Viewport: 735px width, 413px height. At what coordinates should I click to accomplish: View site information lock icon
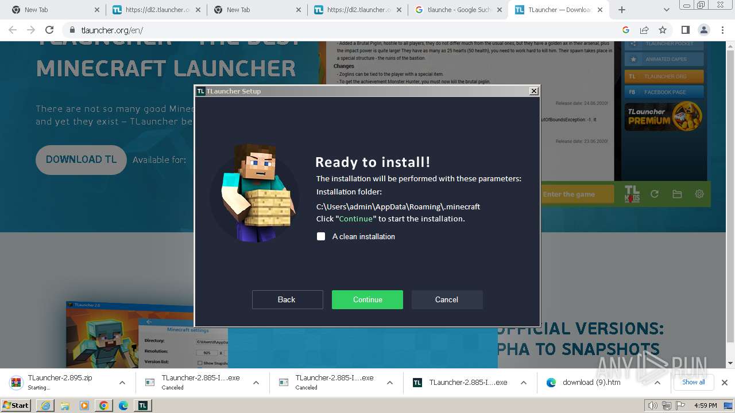[x=72, y=30]
